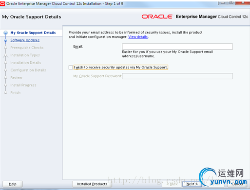Click the Oracle logo in header
Screen dimensions: 250x190
tap(157, 17)
